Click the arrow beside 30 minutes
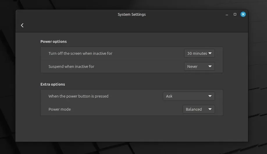The width and height of the screenshot is (267, 154). click(x=210, y=53)
